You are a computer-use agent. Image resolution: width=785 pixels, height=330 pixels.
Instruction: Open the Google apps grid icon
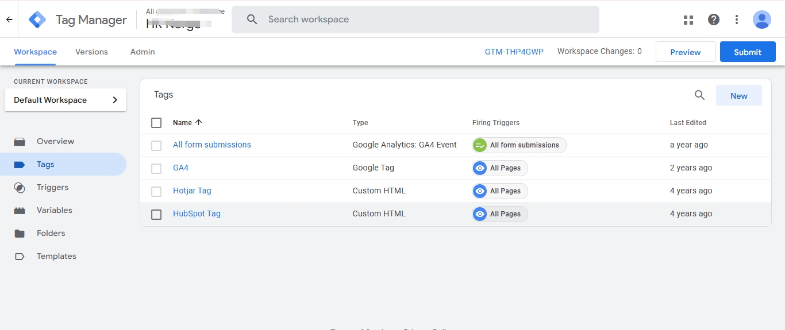click(688, 20)
